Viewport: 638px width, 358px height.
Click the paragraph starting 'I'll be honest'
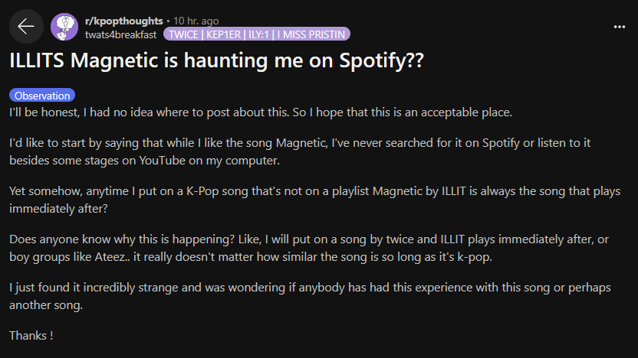tap(260, 112)
